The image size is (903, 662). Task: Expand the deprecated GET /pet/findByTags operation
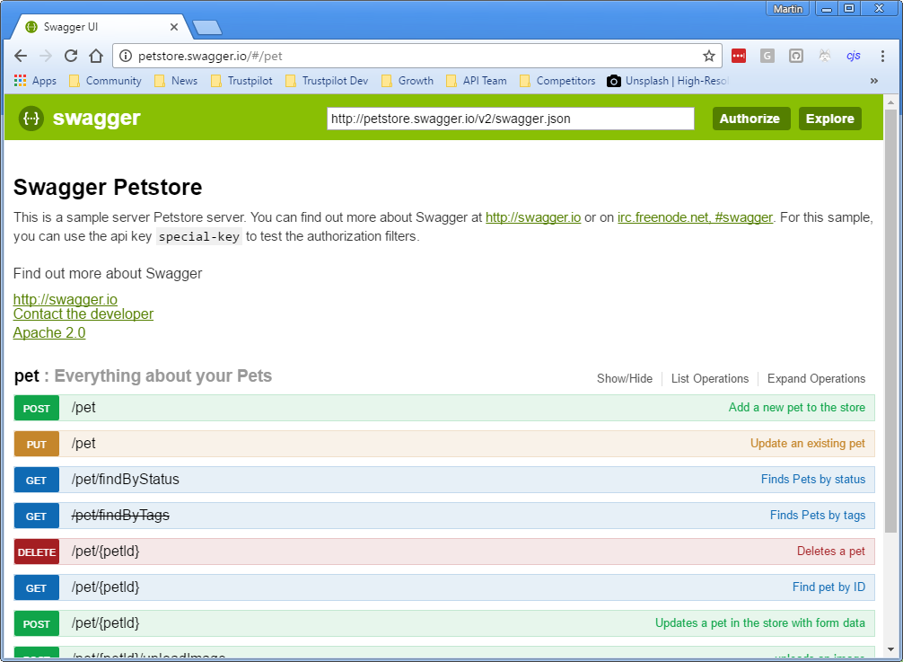[x=444, y=516]
